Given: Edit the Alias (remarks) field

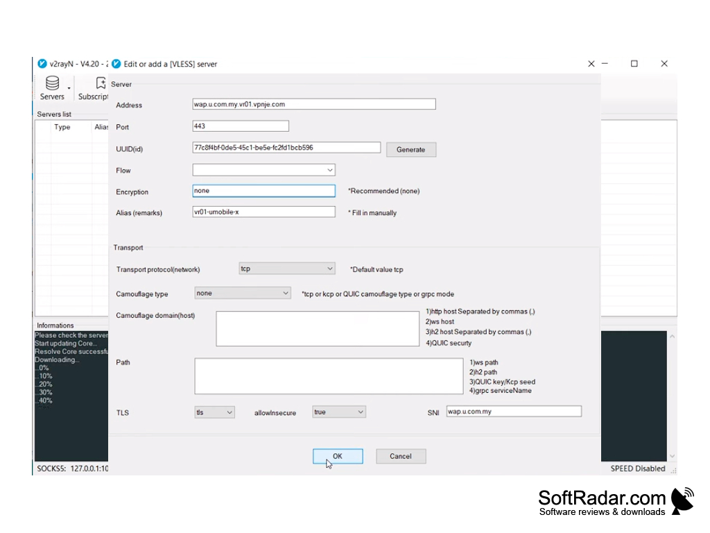Looking at the screenshot, I should (263, 212).
